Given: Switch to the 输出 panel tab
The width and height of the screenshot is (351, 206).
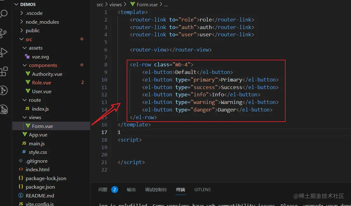Looking at the screenshot, I should (x=131, y=190).
